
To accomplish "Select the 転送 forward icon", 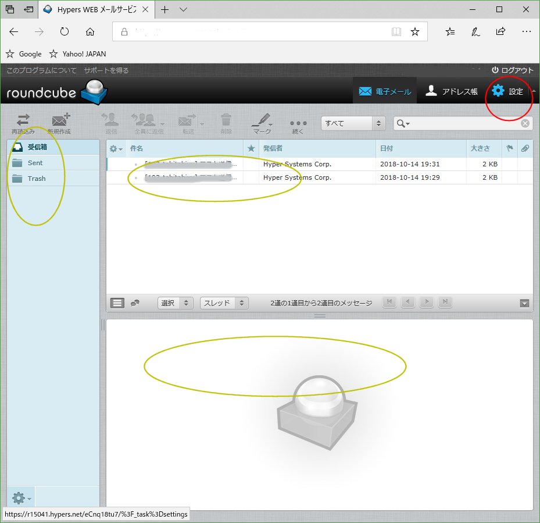I will [186, 122].
